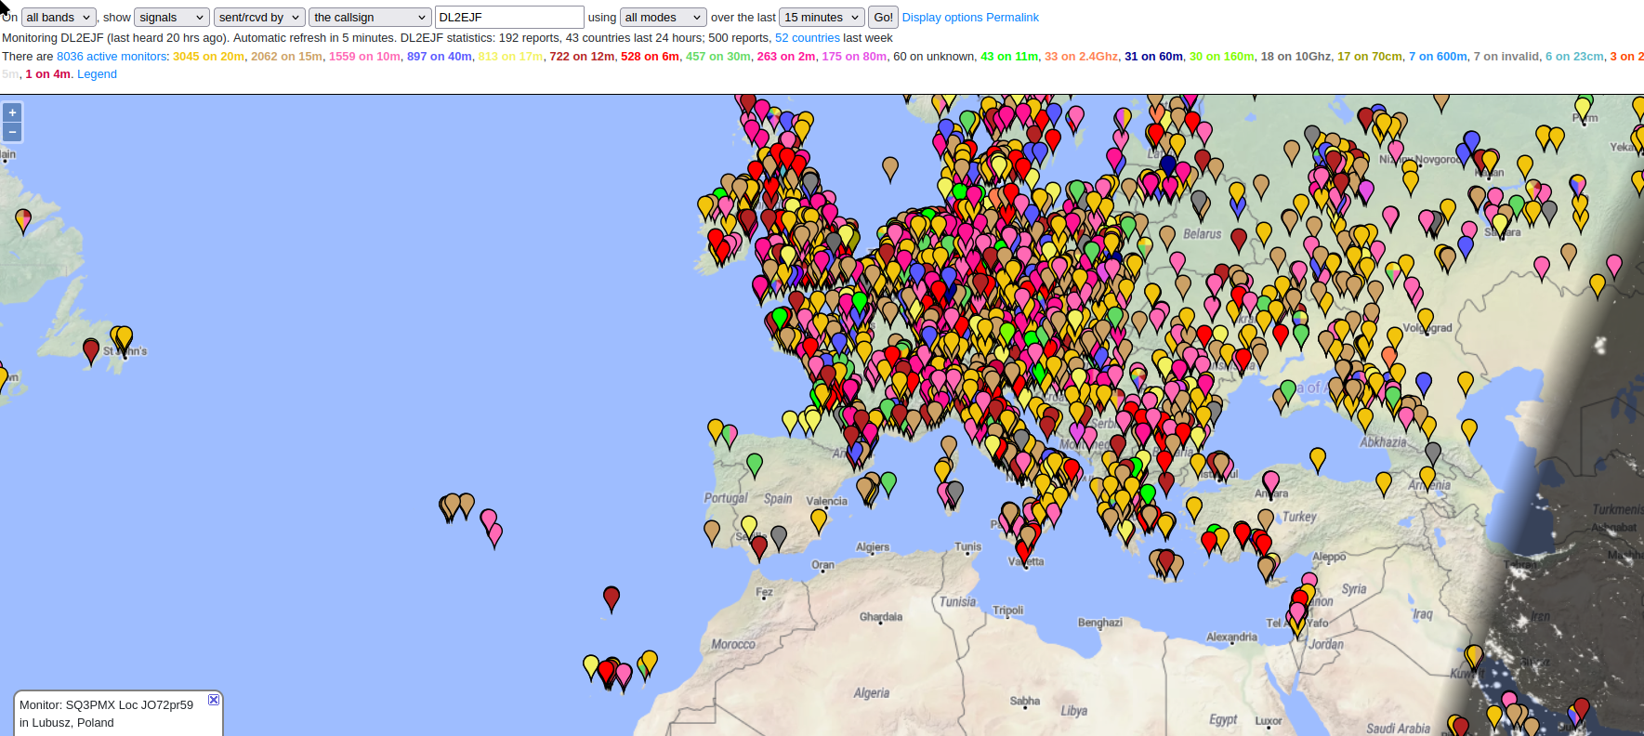This screenshot has width=1644, height=736.
Task: Zoom out of the map
Action: (12, 132)
